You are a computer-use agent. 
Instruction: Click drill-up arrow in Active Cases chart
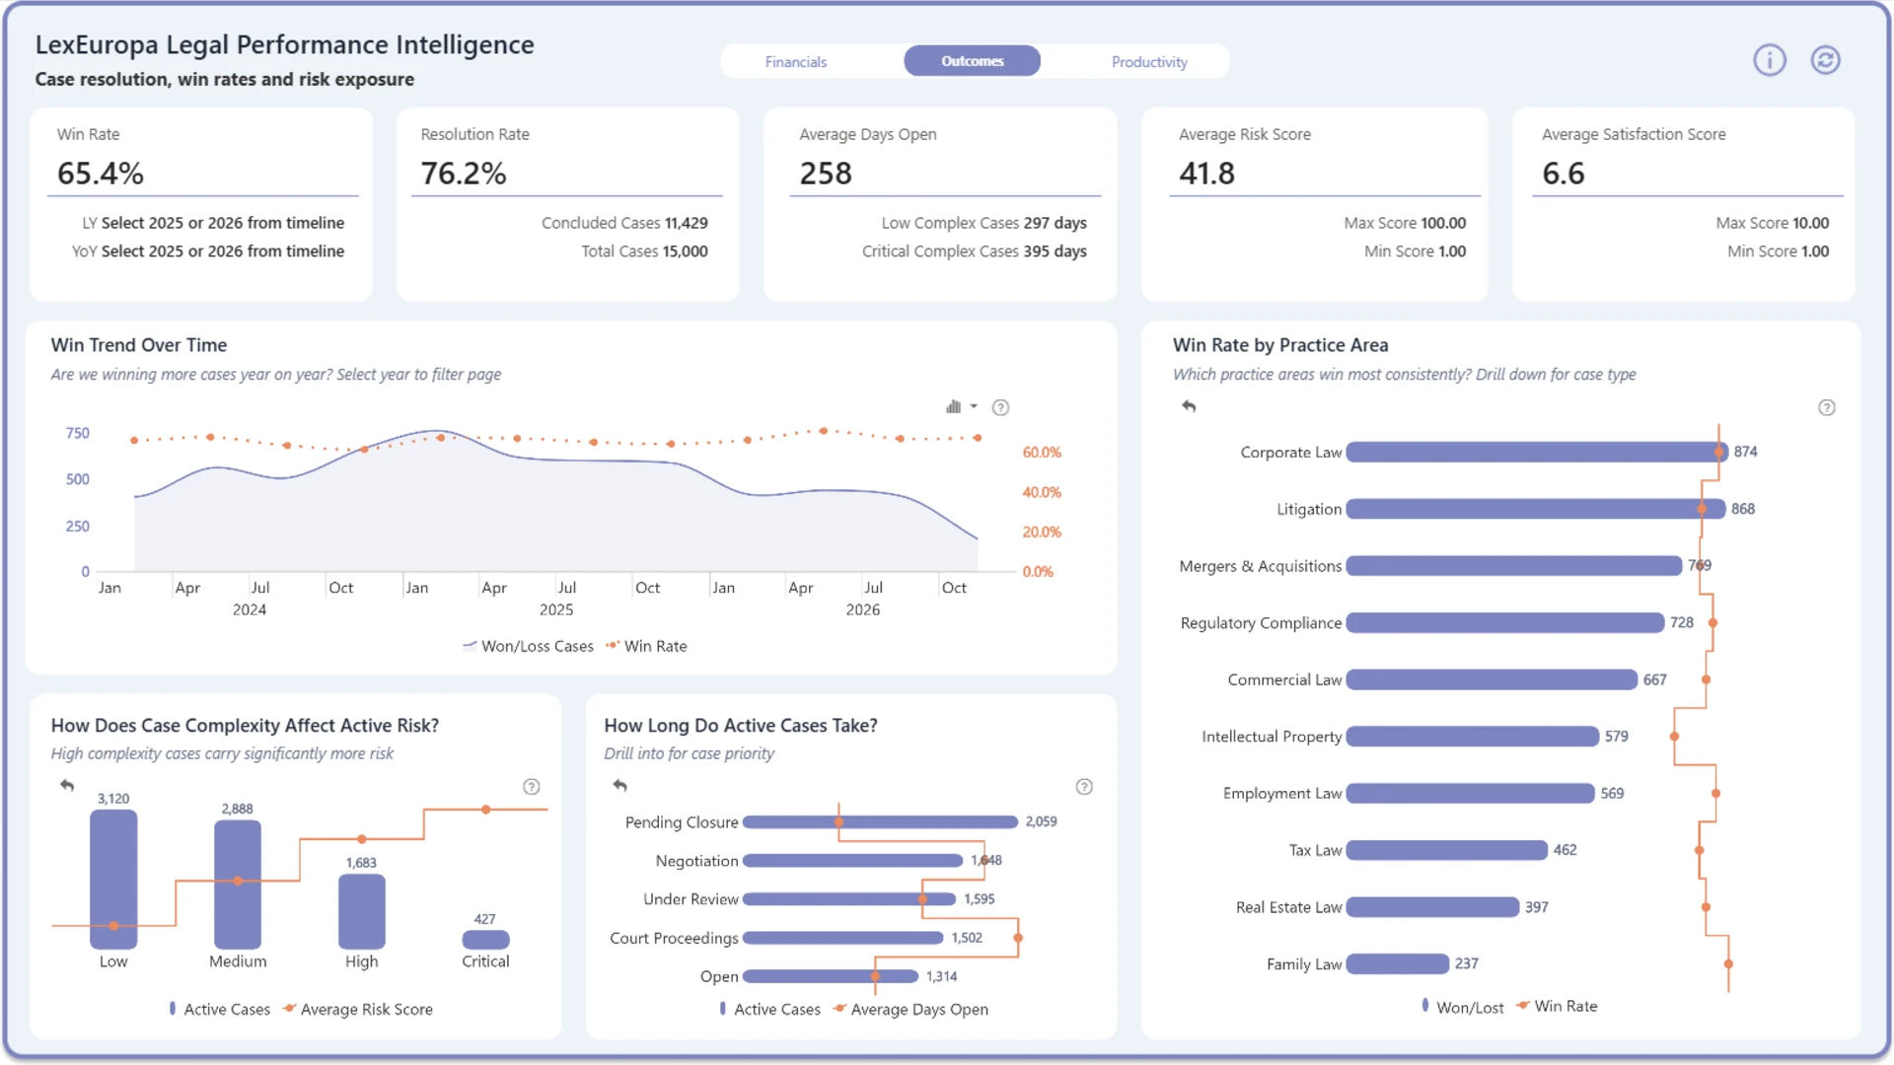coord(619,786)
